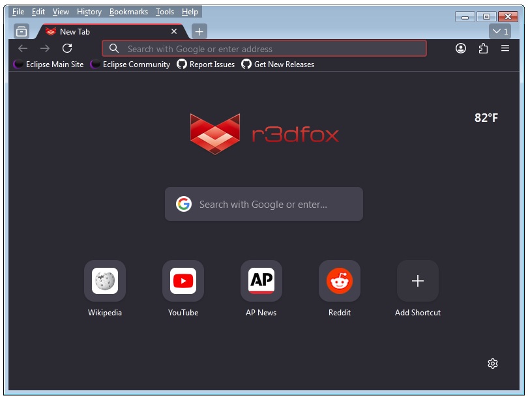
Task: Open the YouTube shortcut tile
Action: coord(183,281)
